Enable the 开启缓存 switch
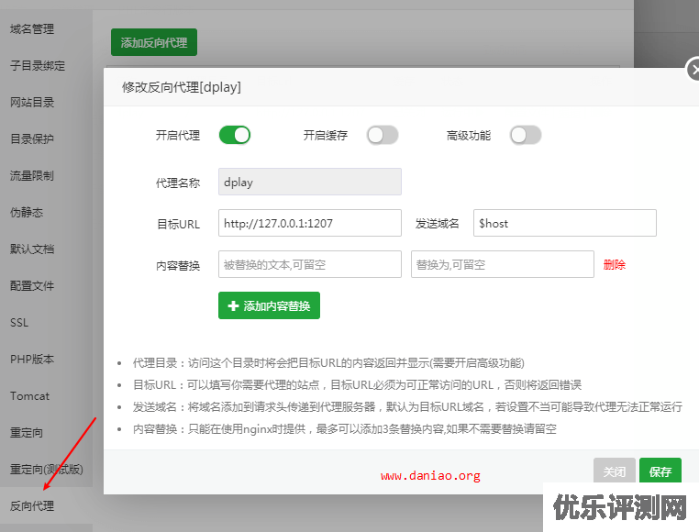This screenshot has height=532, width=699. pyautogui.click(x=382, y=135)
